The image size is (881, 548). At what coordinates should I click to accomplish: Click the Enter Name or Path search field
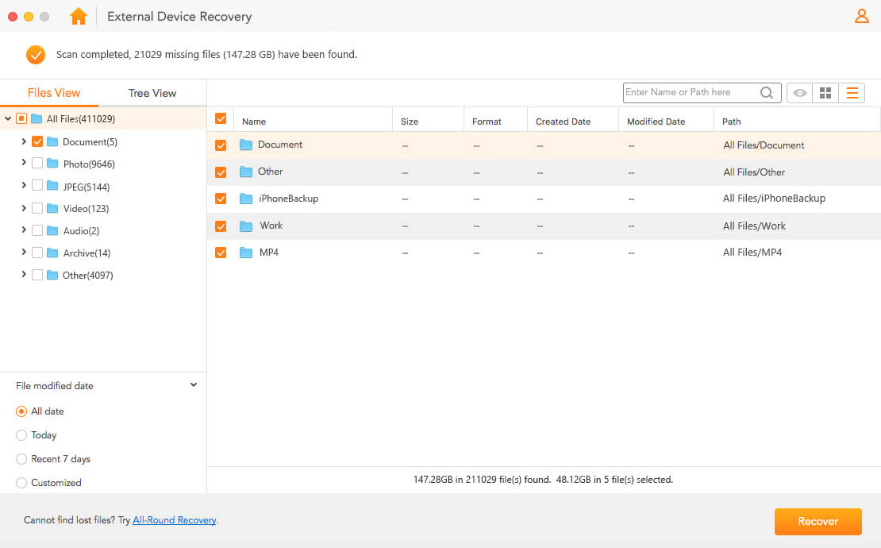click(691, 93)
